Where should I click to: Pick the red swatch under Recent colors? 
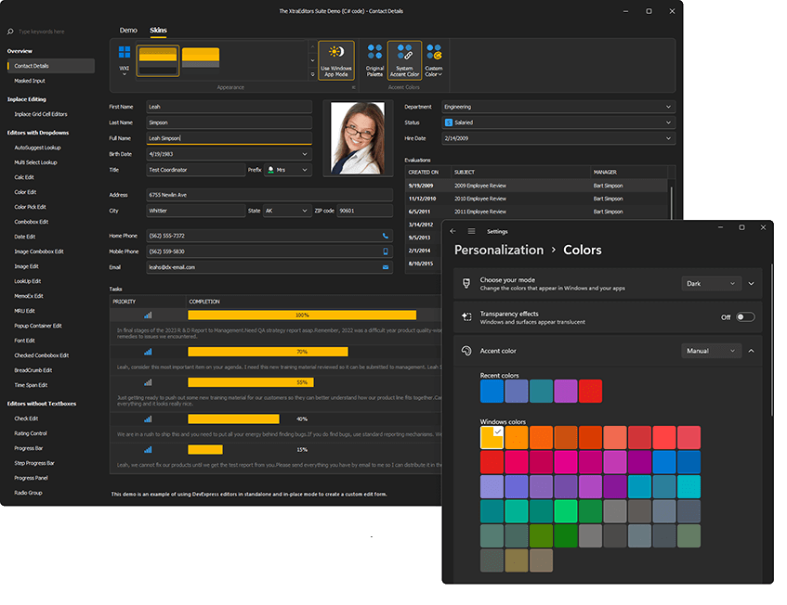[591, 392]
